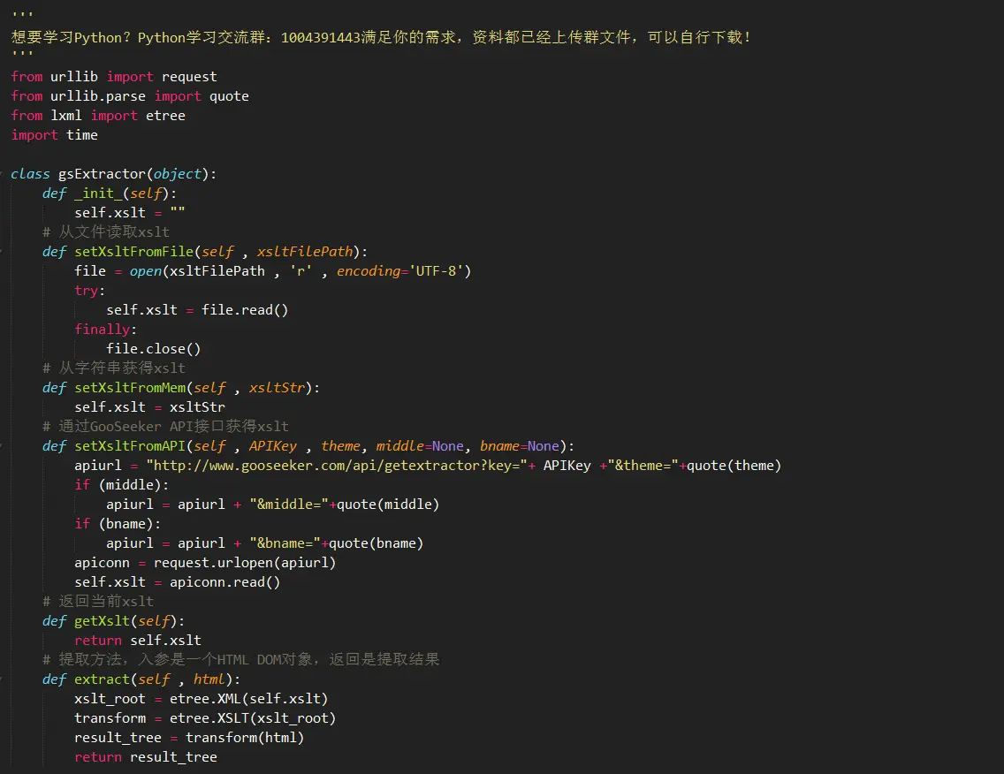Click the line 'if (middle):'
The width and height of the screenshot is (1004, 774).
[122, 485]
